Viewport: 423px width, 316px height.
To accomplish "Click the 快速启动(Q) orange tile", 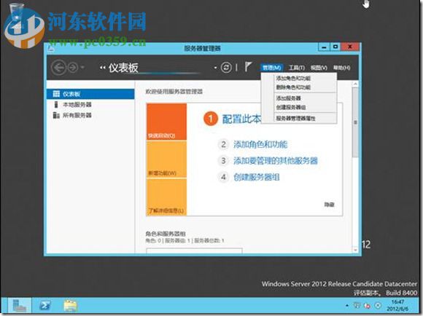I will [x=166, y=122].
